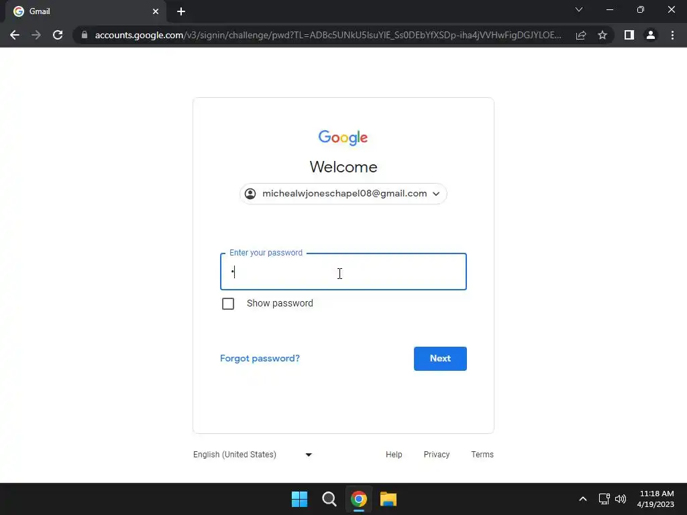The height and width of the screenshot is (515, 687).
Task: Close the Gmail tab
Action: 156,11
